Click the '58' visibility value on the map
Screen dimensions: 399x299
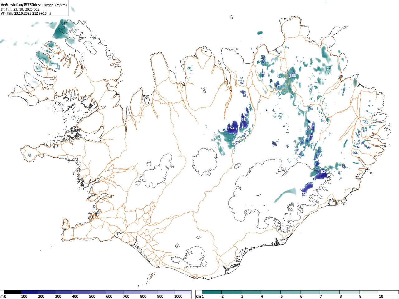pos(243,120)
